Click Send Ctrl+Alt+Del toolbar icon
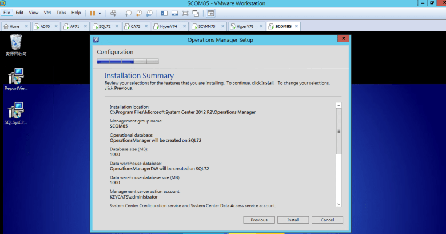This screenshot has height=234, width=446. 113,13
